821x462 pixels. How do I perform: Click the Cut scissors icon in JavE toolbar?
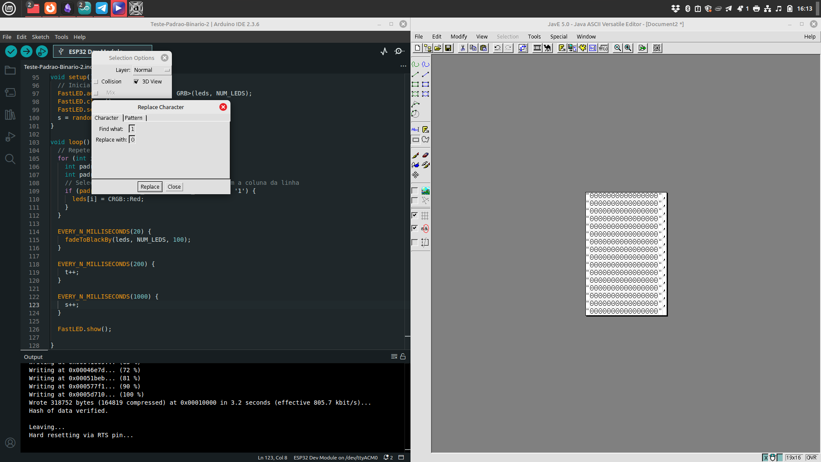coord(462,48)
